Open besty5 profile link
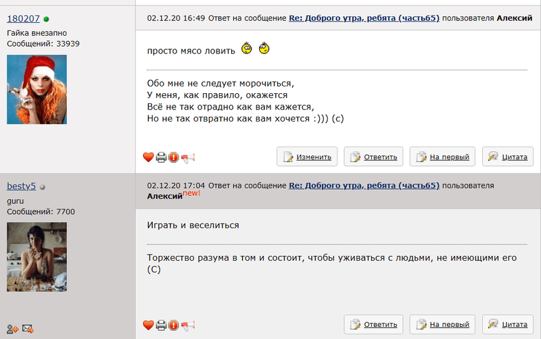 click(x=21, y=186)
